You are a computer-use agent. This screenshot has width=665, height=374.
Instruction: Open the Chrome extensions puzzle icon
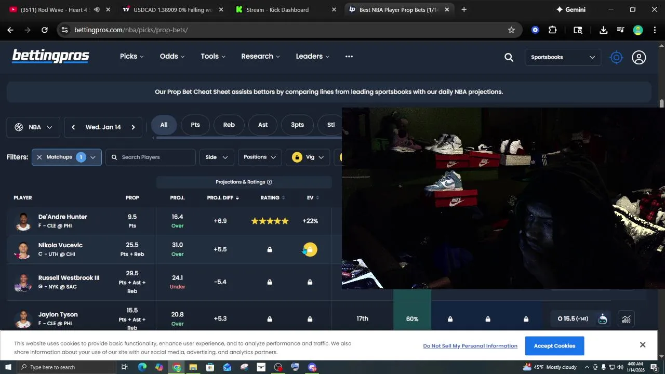(x=552, y=30)
